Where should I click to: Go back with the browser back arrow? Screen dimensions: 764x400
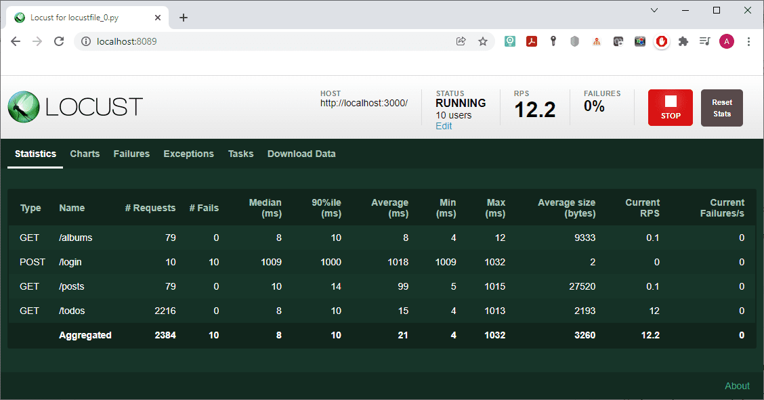(16, 41)
